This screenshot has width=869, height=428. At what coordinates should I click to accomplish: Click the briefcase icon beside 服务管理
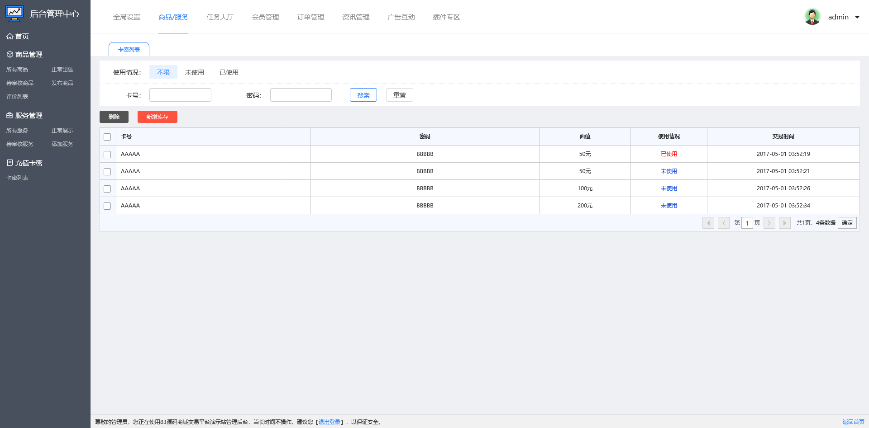[10, 115]
